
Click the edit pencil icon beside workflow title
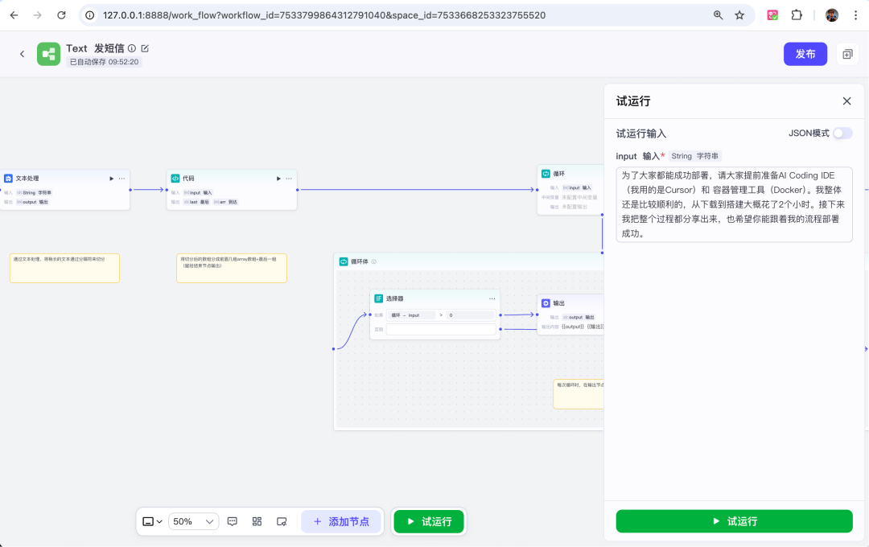tap(145, 49)
